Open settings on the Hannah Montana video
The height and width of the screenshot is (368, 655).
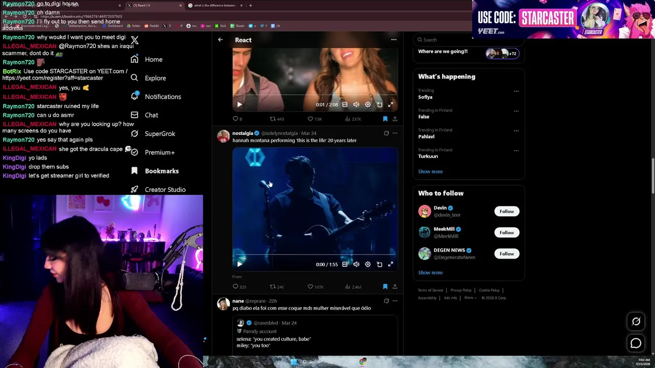coord(367,264)
